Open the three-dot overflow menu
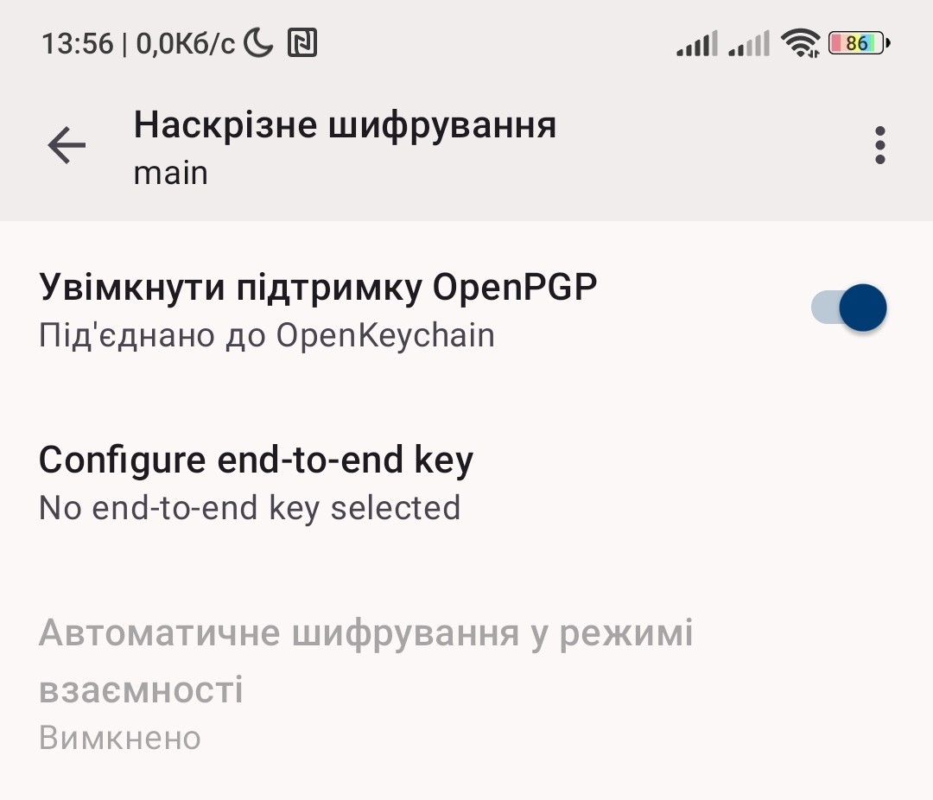This screenshot has width=933, height=800. coord(880,144)
